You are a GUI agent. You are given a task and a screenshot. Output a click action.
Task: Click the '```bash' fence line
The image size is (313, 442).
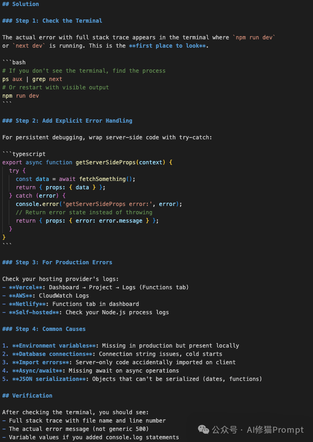[x=14, y=62]
